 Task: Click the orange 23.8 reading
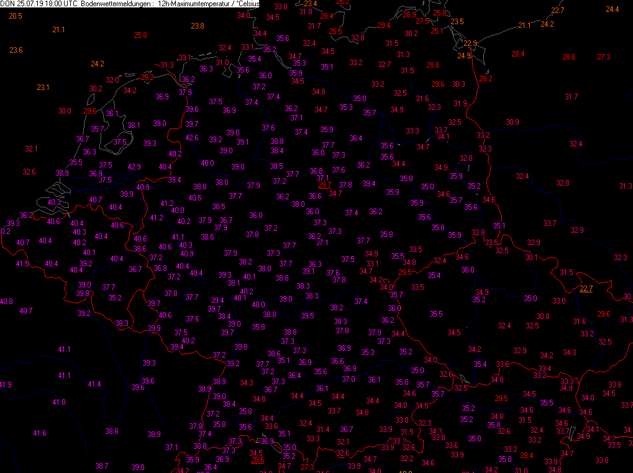(x=198, y=26)
